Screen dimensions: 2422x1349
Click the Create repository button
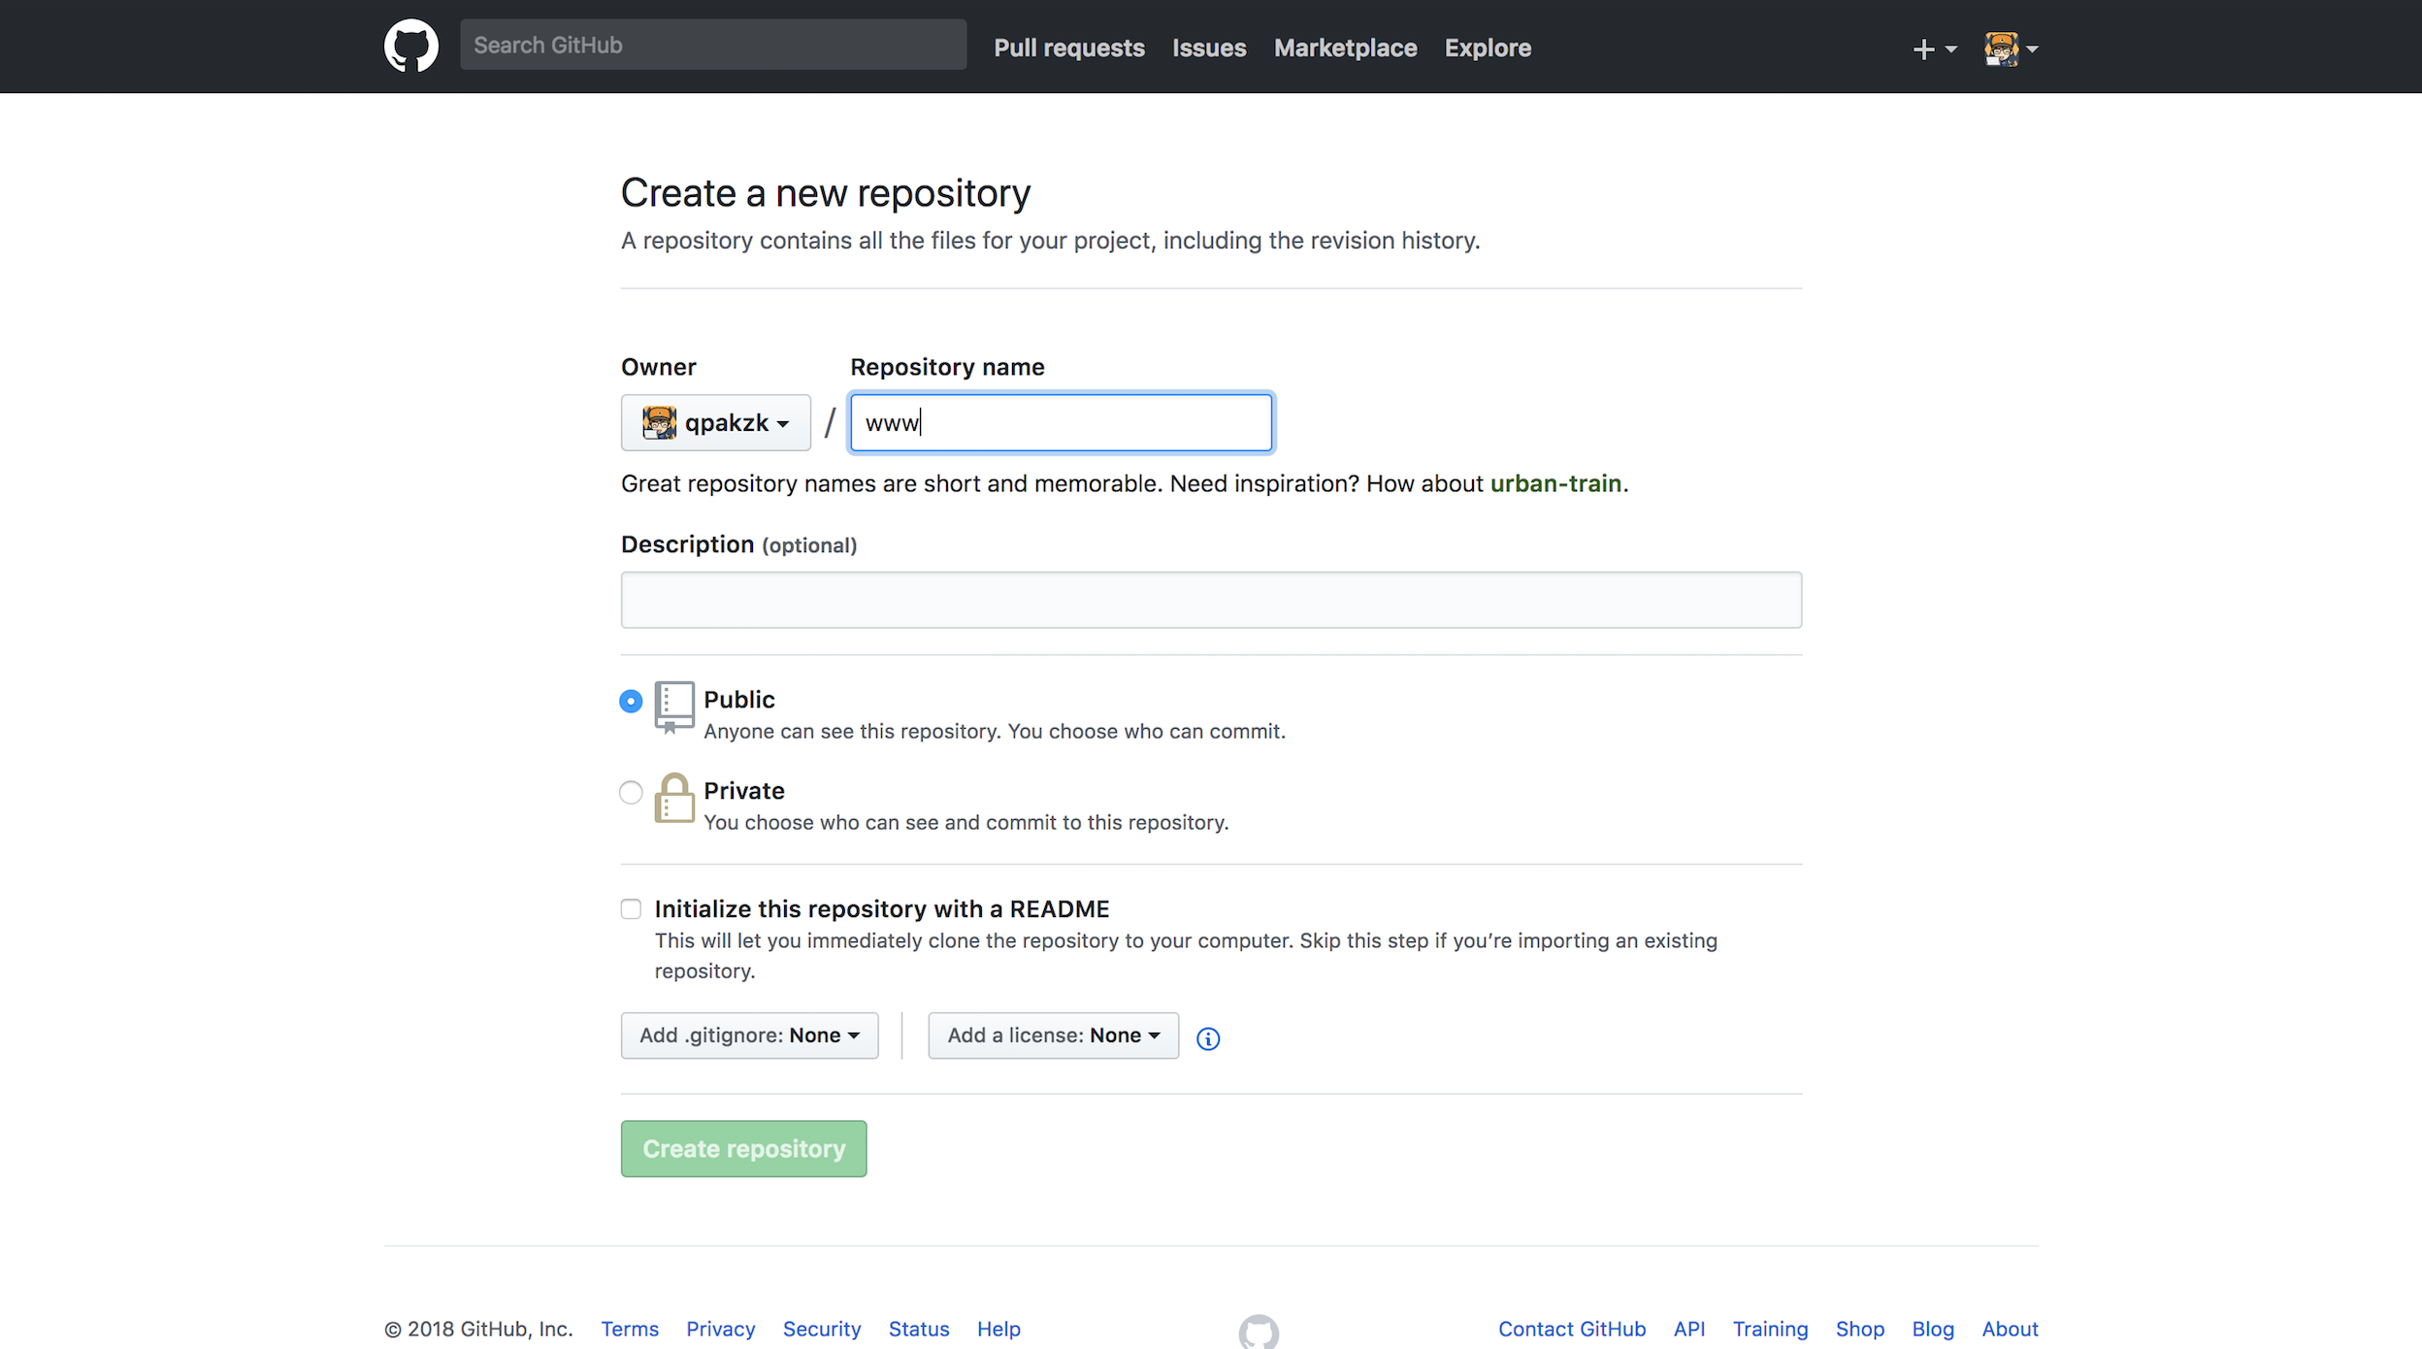click(743, 1149)
